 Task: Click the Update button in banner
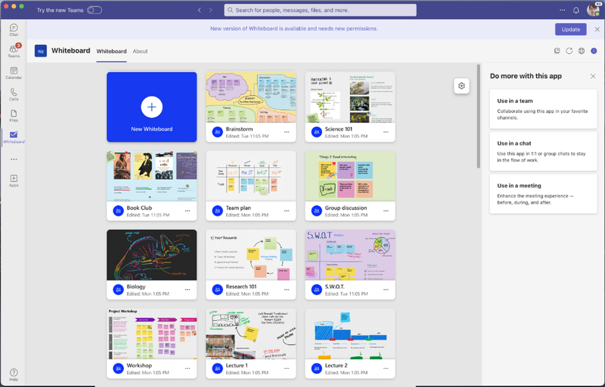click(570, 29)
